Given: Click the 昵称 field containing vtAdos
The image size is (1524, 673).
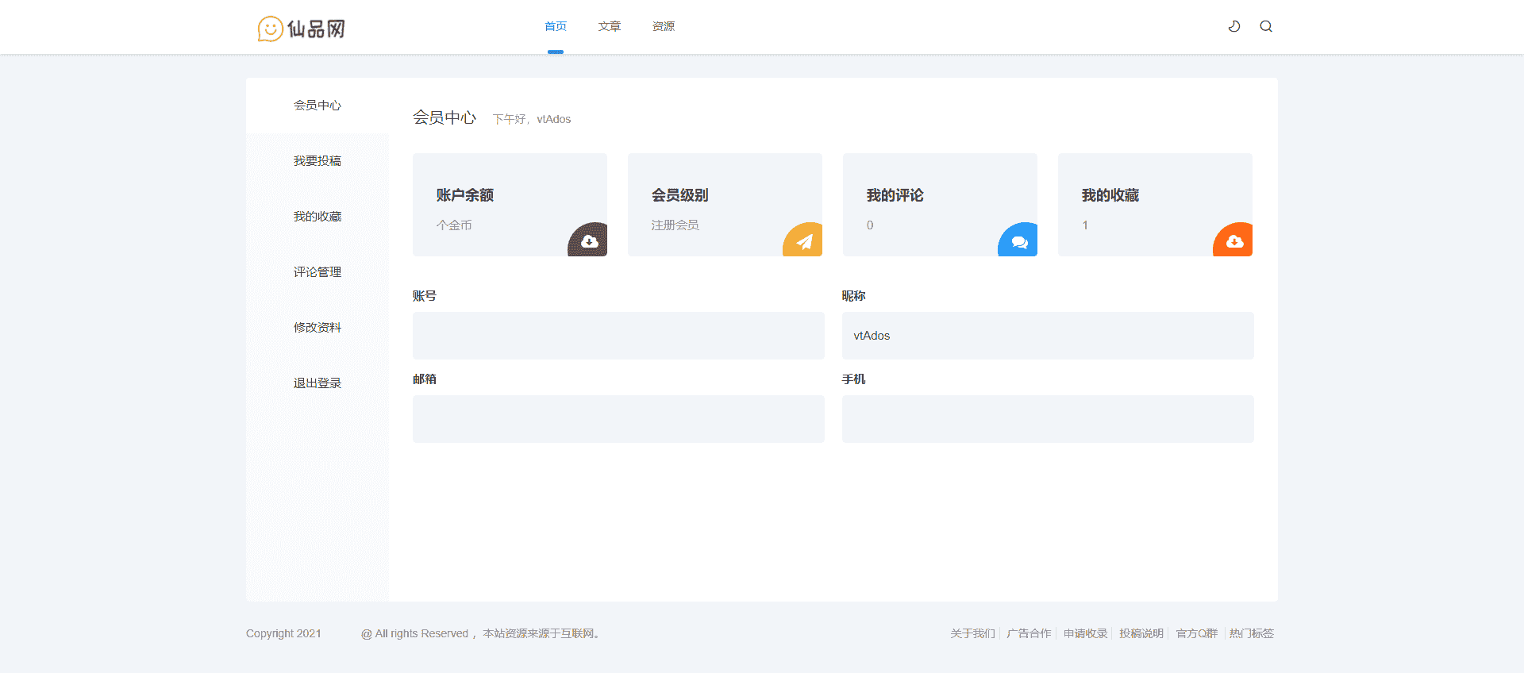Looking at the screenshot, I should pos(1048,336).
